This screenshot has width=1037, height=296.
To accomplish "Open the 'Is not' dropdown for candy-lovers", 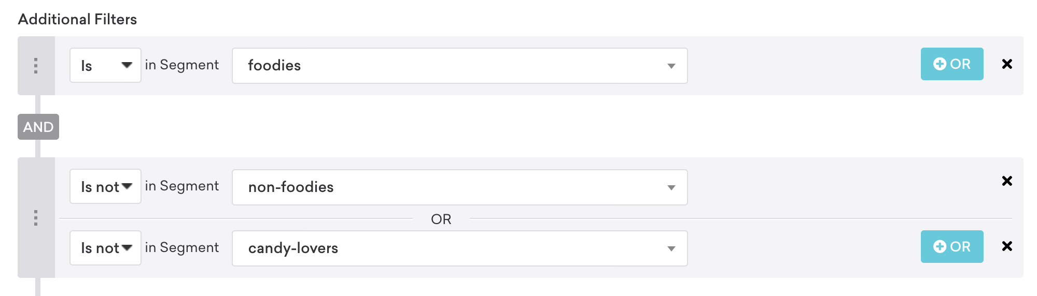I will (105, 248).
